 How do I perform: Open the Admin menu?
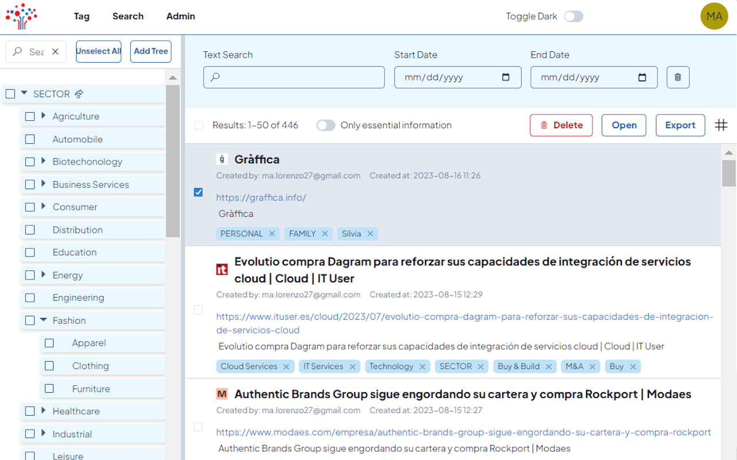point(181,16)
